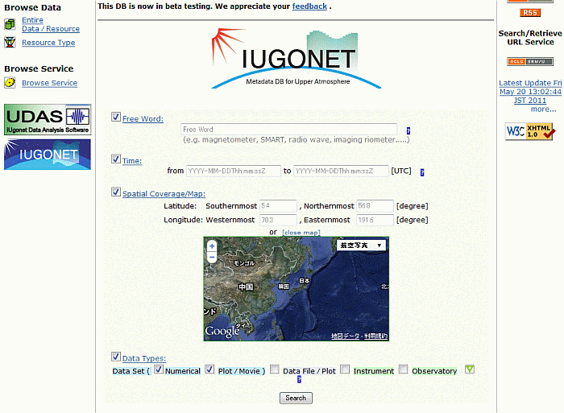Focus the Time from input field
Screen dimensions: 564x413
(x=234, y=171)
